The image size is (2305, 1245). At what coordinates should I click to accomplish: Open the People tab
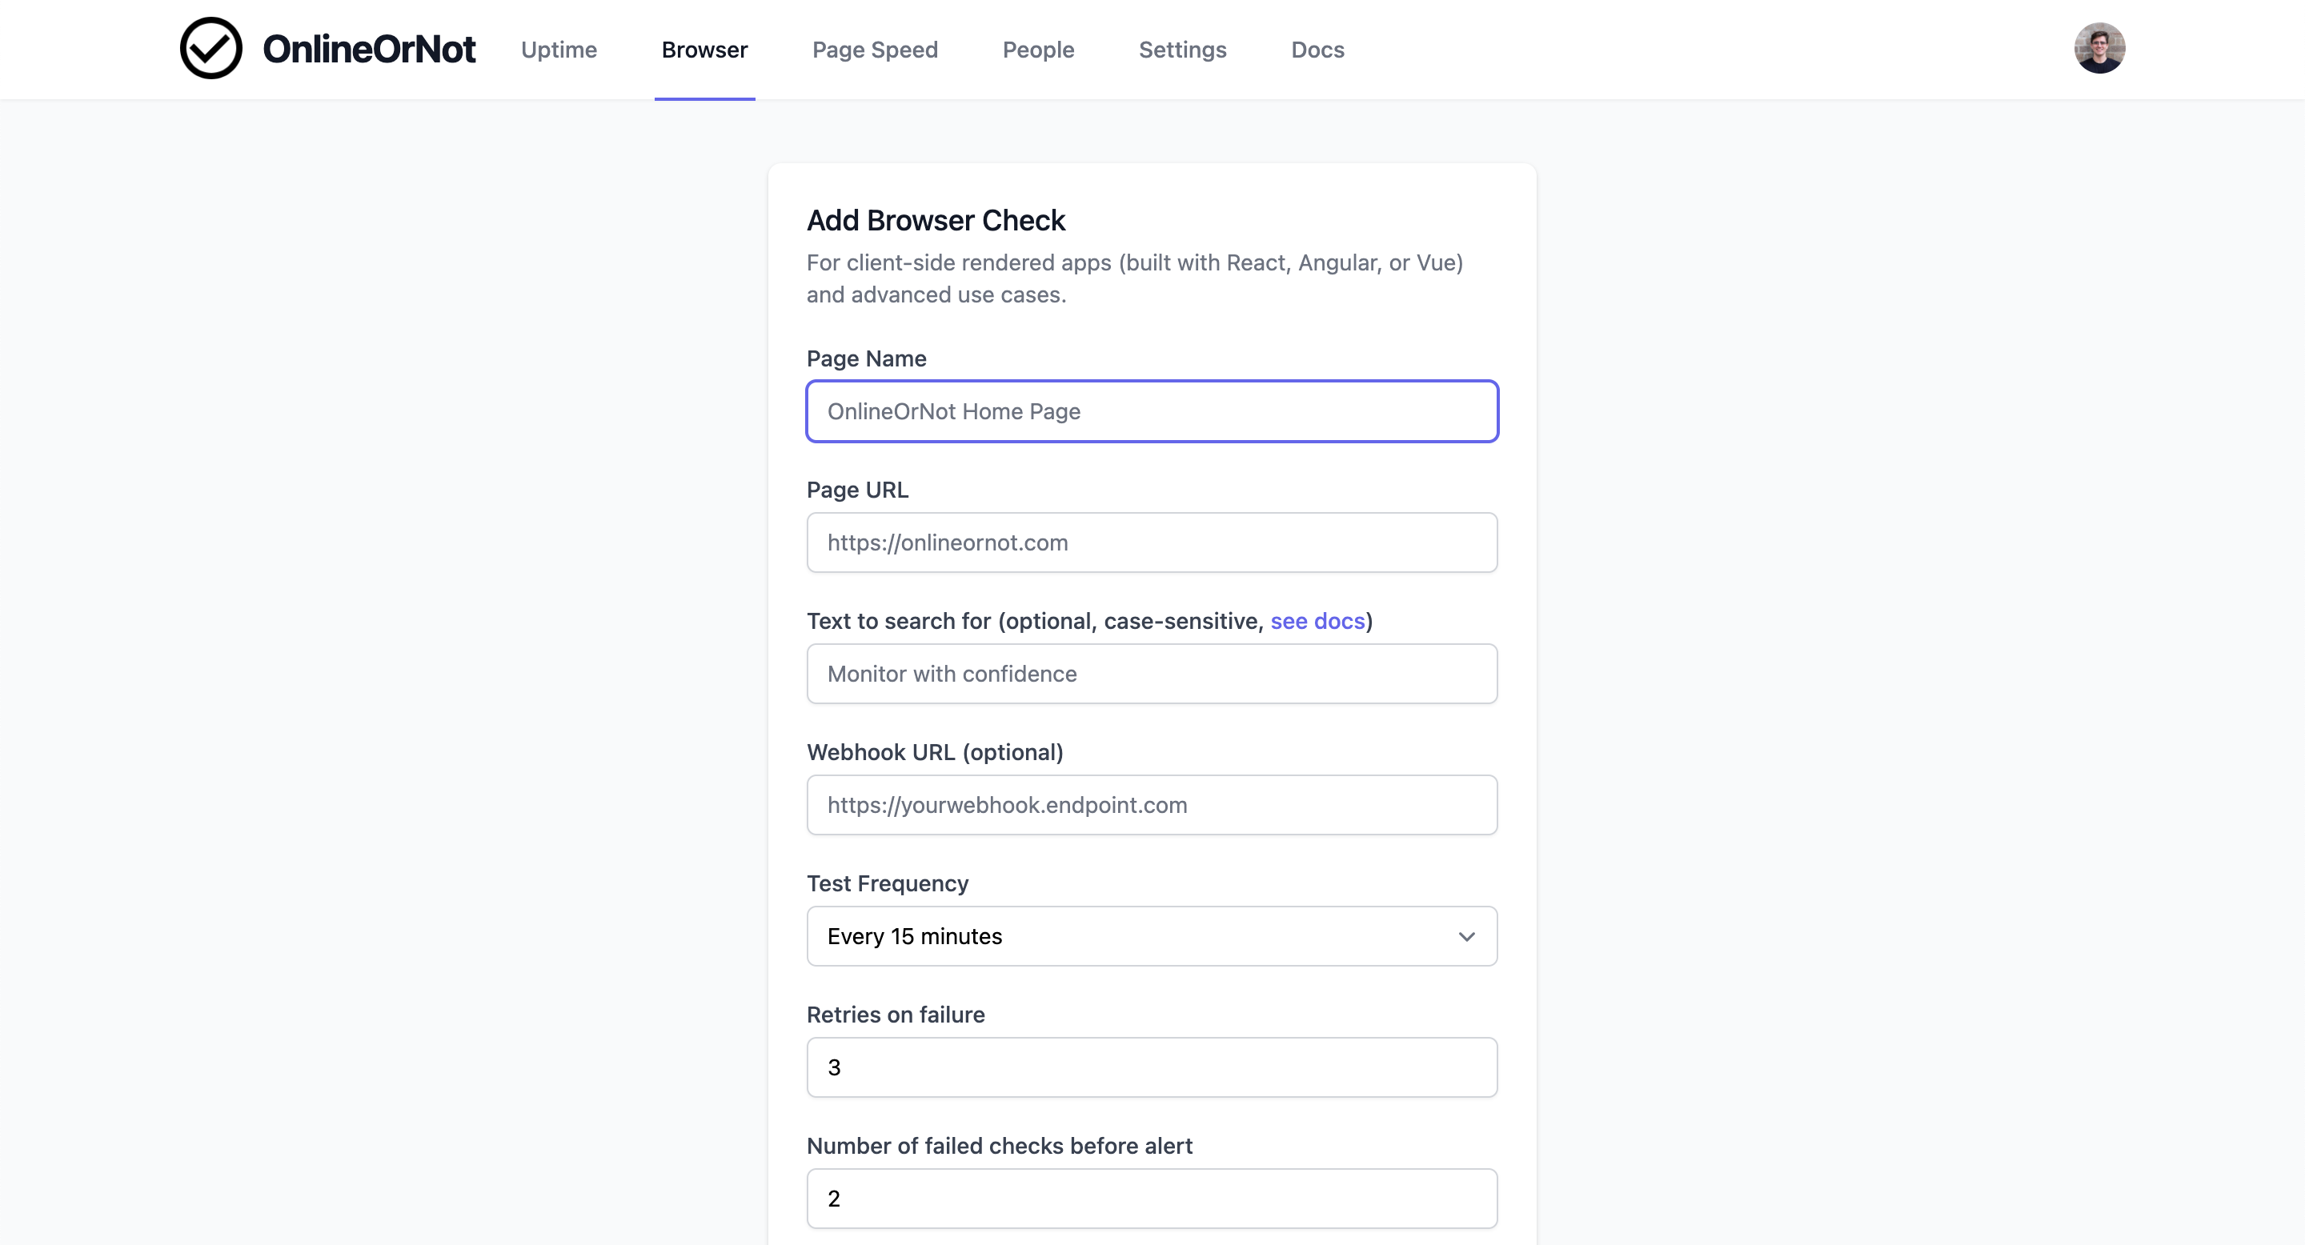(x=1038, y=50)
